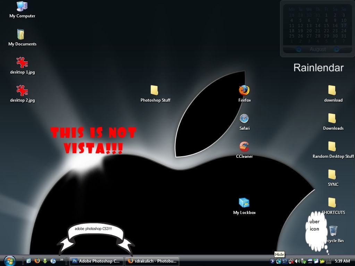Click the disconnected network red X tray icon
The width and height of the screenshot is (355, 266).
tap(291, 261)
